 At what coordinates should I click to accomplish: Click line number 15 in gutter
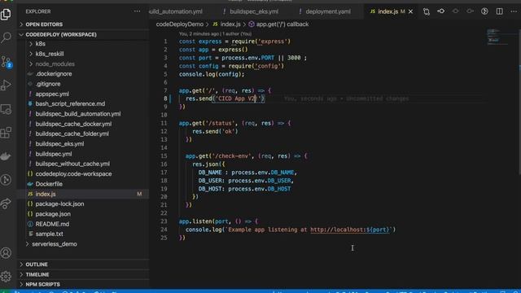pos(164,155)
